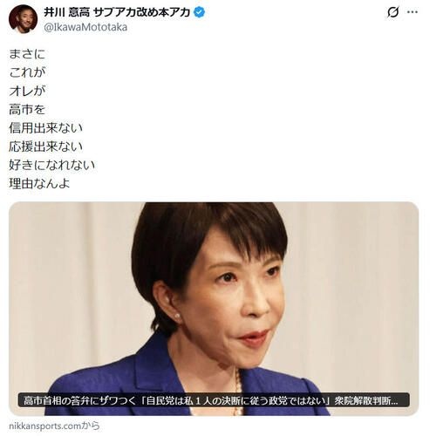Click the tweet line 信用出来ない

pos(45,128)
